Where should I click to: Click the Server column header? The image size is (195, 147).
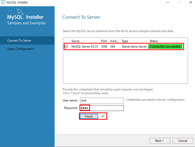[85, 41]
